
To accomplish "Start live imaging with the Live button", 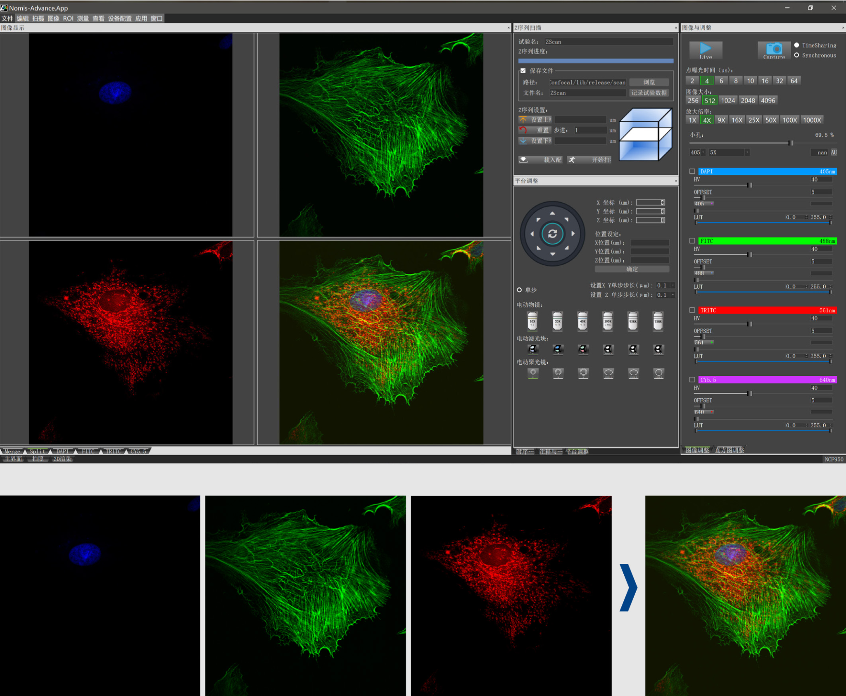I will coord(706,50).
